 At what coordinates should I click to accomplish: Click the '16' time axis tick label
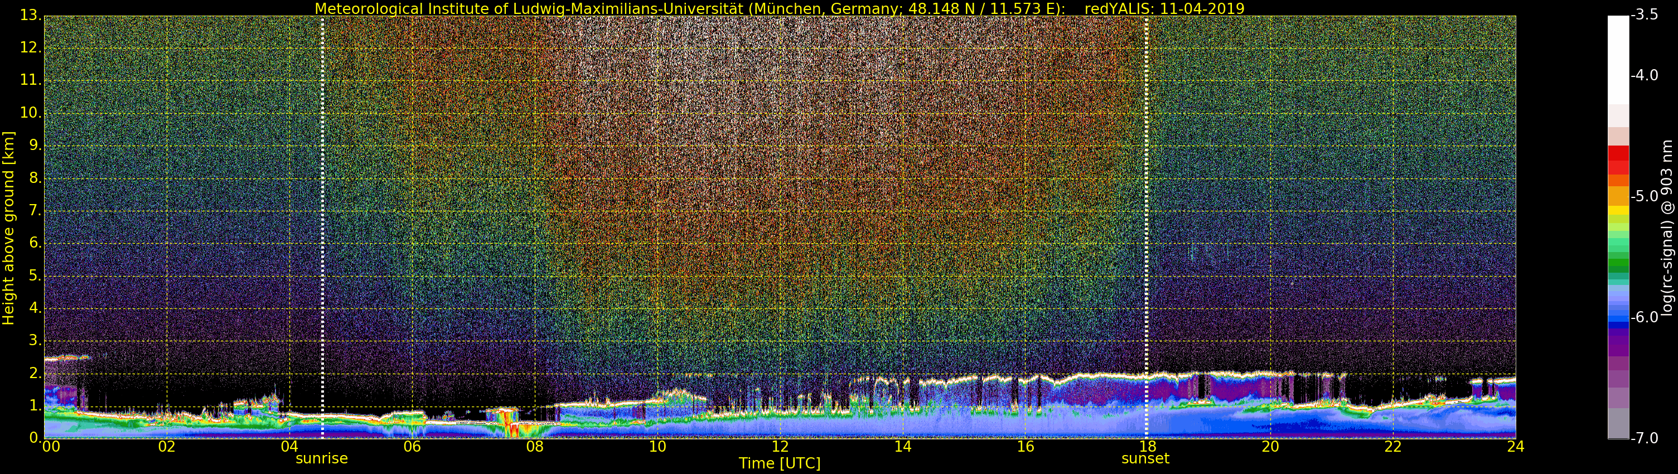1026,447
